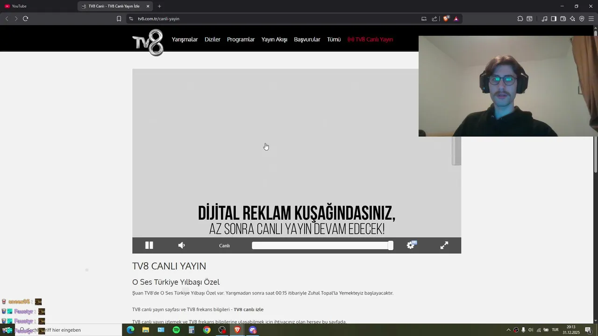This screenshot has height=336, width=598.
Task: Open the system volume tray icon
Action: click(x=531, y=330)
